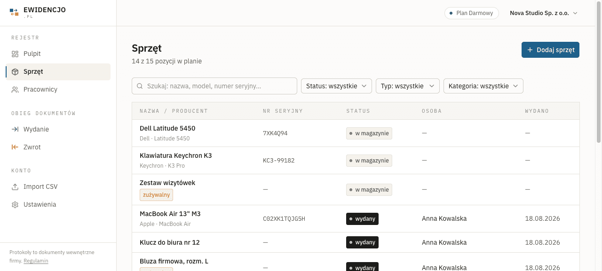This screenshot has height=271, width=602.
Task: Navigate to Import CSV
Action: pyautogui.click(x=58, y=187)
